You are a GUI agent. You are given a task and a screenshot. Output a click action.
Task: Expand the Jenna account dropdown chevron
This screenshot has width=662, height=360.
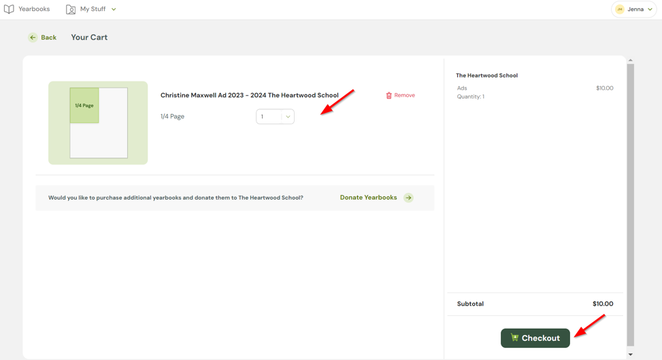click(650, 10)
